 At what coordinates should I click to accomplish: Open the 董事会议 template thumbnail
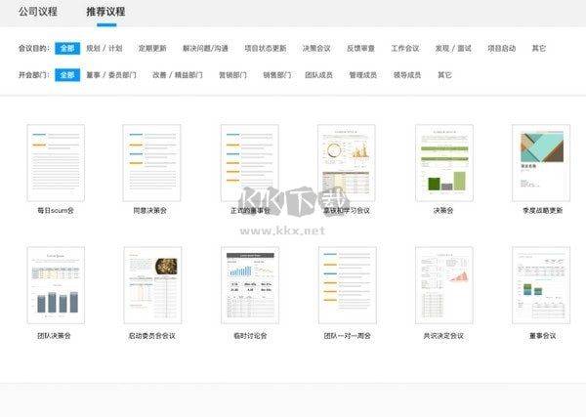tap(541, 285)
